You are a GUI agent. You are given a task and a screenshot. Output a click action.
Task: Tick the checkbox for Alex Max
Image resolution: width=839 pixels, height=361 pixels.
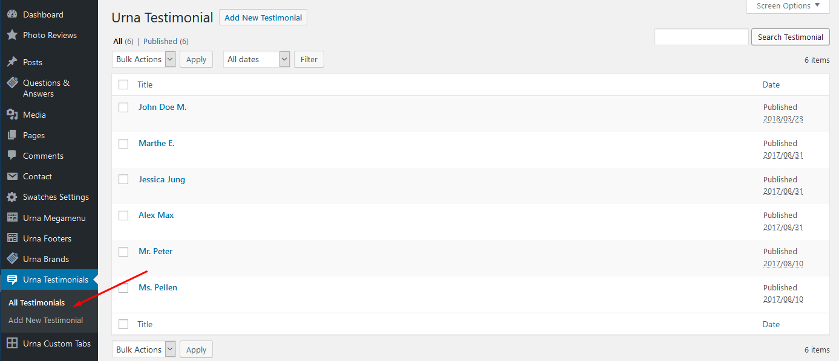click(x=123, y=216)
